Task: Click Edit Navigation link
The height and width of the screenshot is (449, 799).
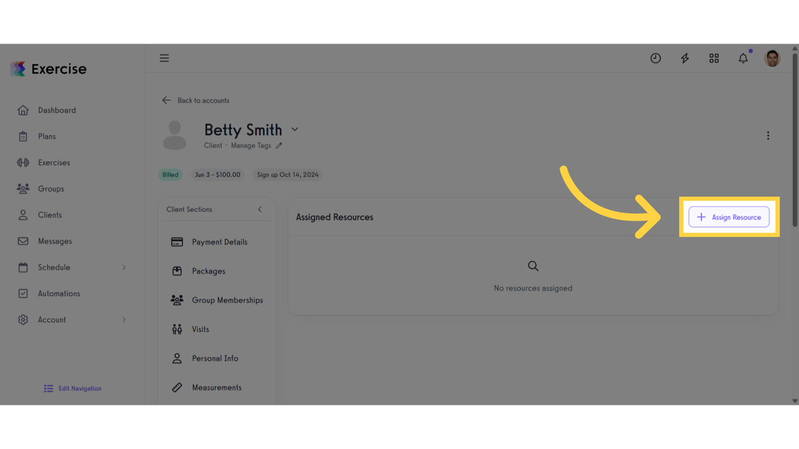Action: tap(73, 388)
